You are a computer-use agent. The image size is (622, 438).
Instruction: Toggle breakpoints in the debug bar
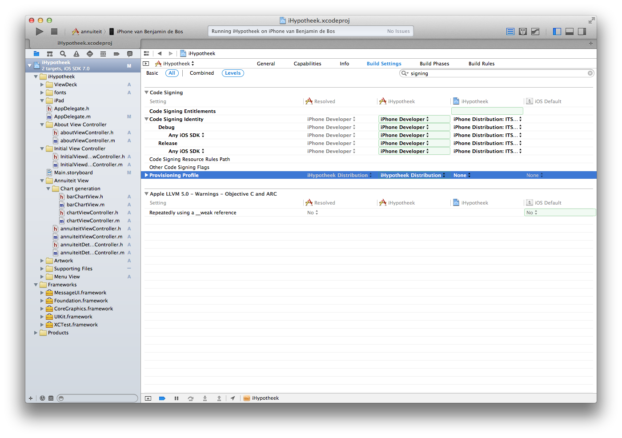pos(162,398)
